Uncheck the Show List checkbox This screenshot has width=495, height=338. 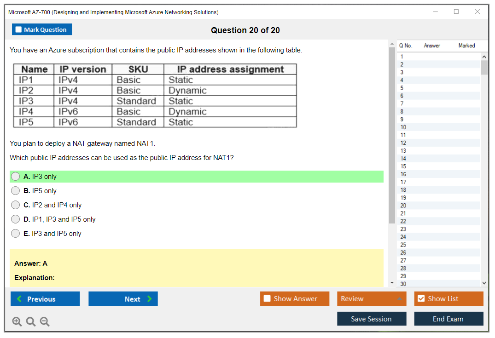[421, 299]
